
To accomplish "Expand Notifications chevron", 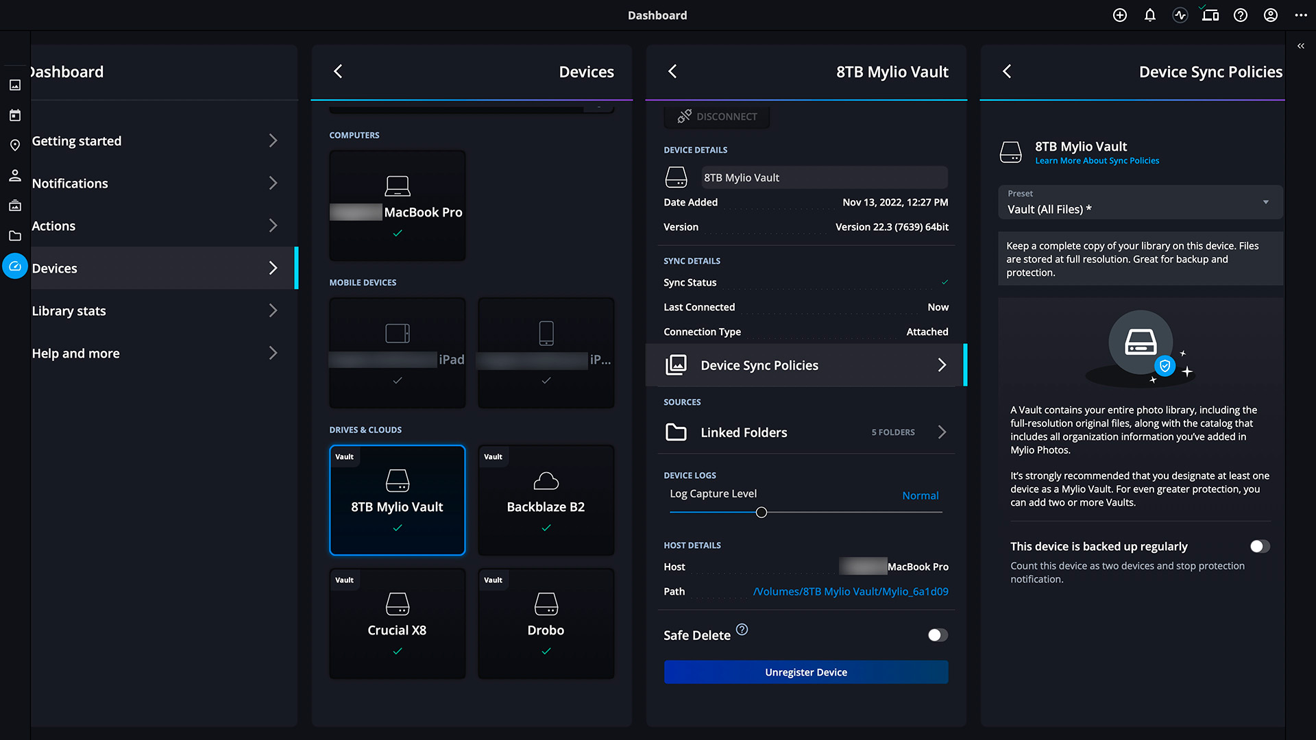I will coord(273,183).
